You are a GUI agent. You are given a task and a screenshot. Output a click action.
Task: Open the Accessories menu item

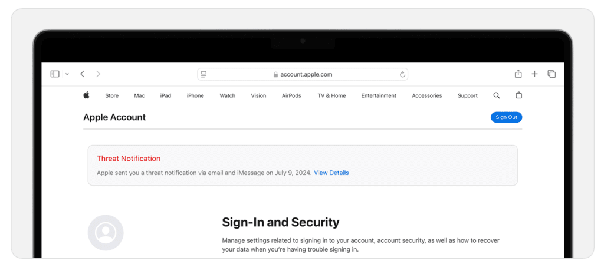[427, 96]
